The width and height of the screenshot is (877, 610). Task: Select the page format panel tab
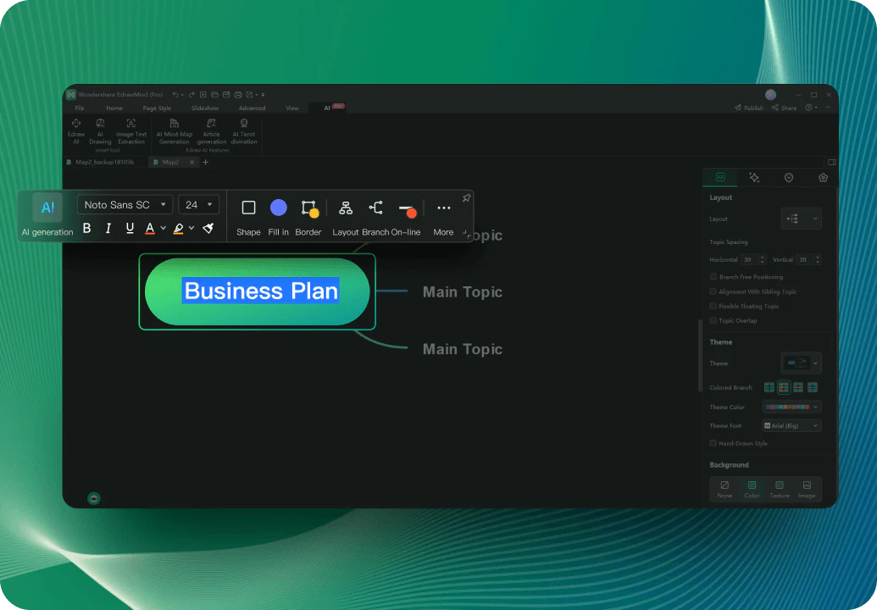point(720,177)
